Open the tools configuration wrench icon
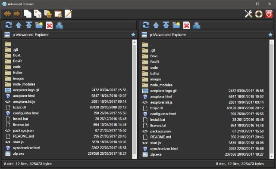276x169 pixels. [x=248, y=14]
